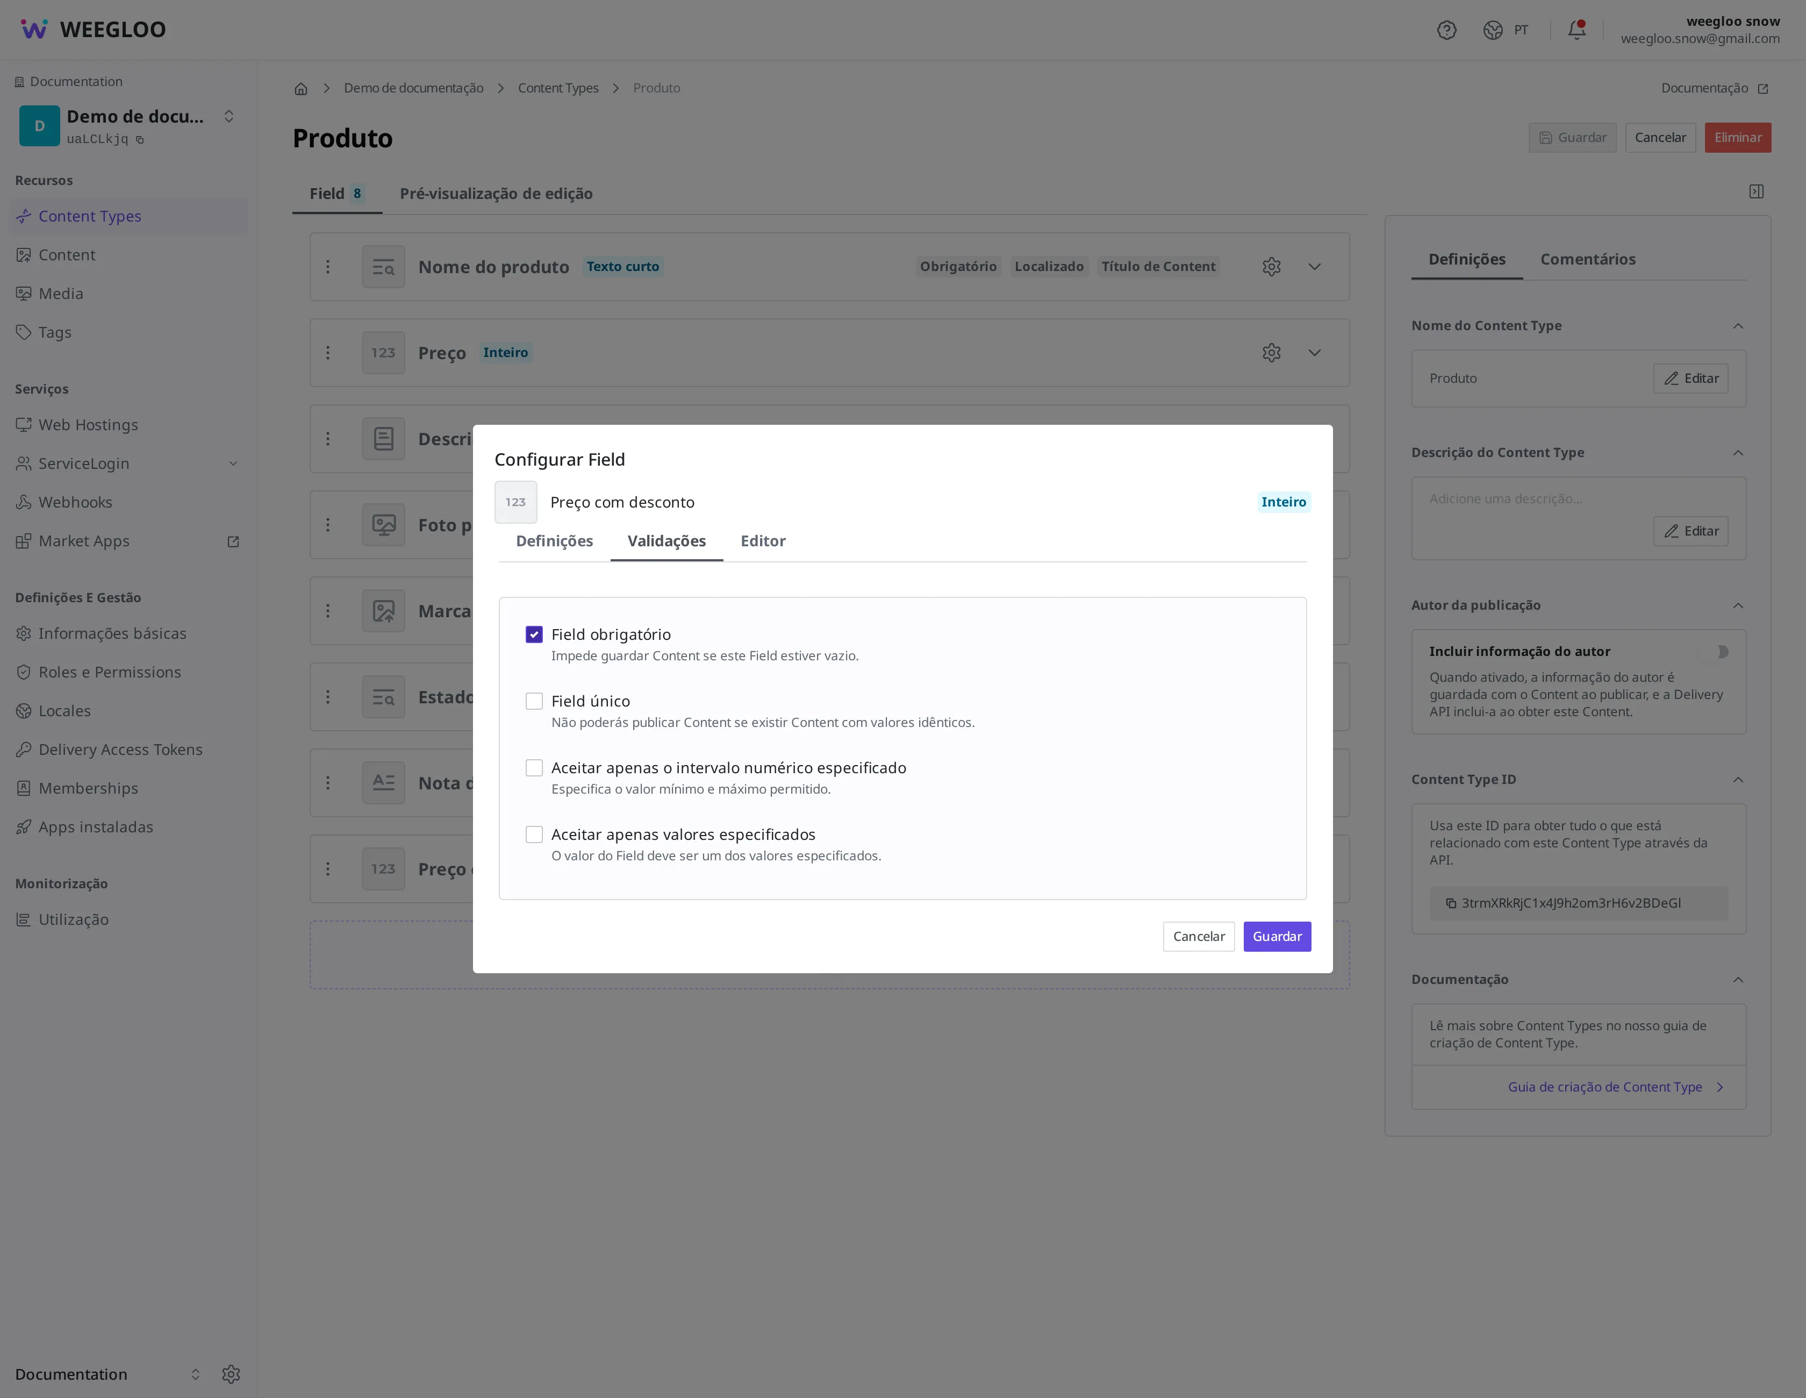Open settings gear for Nome do produto
Screen dimensions: 1806x1398
click(x=1272, y=266)
